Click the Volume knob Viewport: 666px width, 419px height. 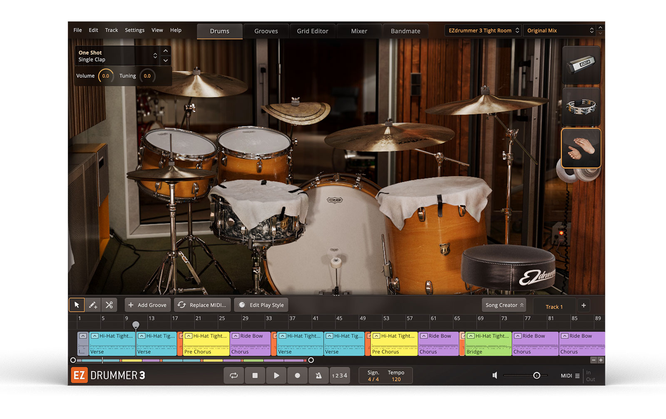pyautogui.click(x=106, y=76)
